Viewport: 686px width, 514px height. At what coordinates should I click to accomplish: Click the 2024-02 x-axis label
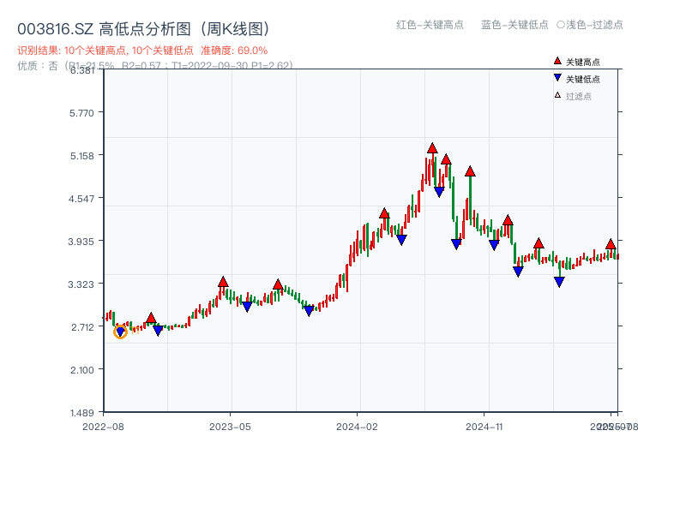357,427
